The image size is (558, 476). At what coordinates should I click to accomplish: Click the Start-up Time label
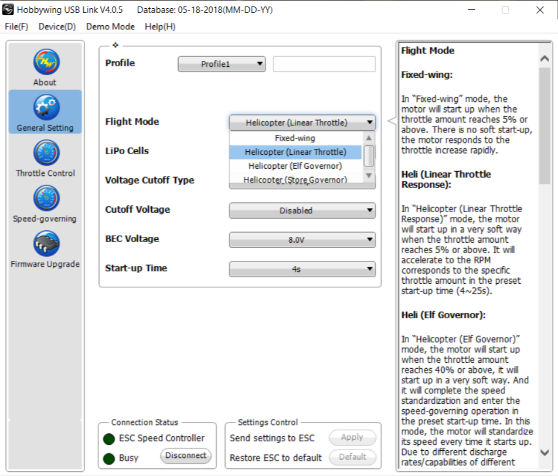[x=136, y=268]
